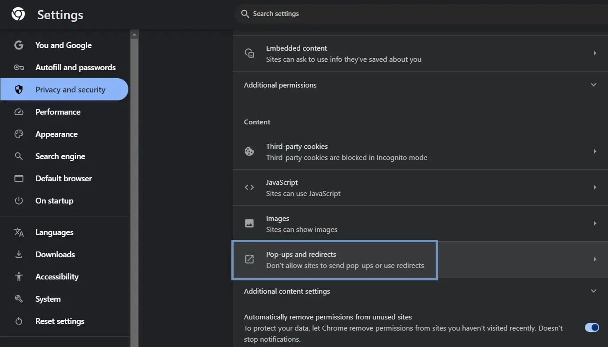Click the Chrome logo icon
The image size is (608, 347).
click(x=18, y=14)
